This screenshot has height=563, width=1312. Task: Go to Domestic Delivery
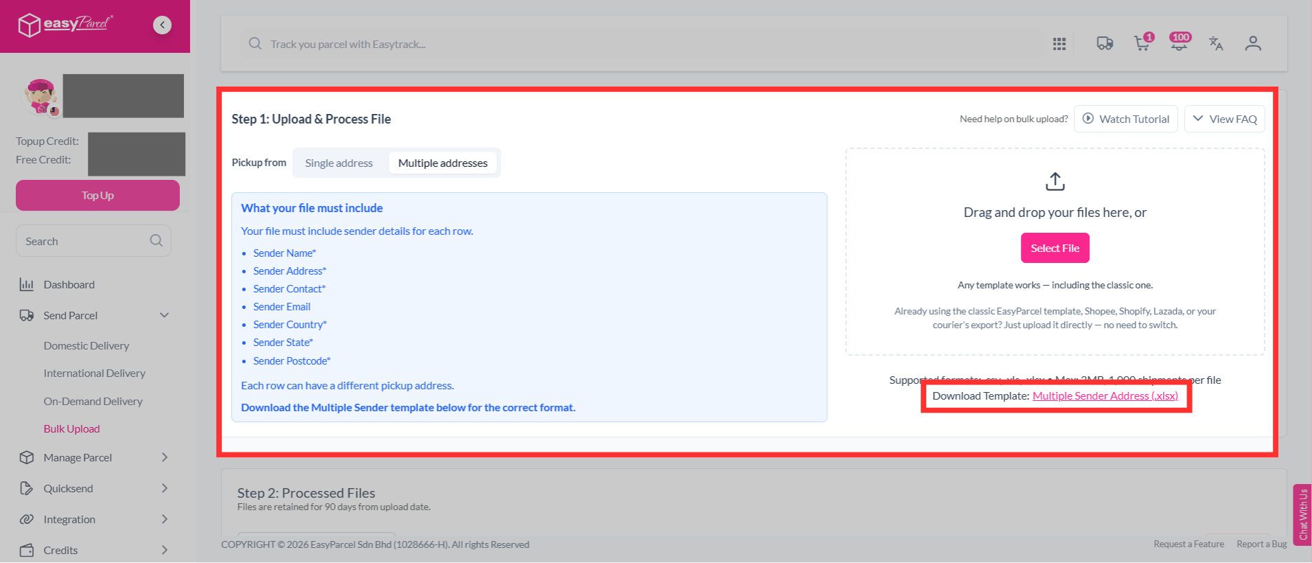[87, 345]
